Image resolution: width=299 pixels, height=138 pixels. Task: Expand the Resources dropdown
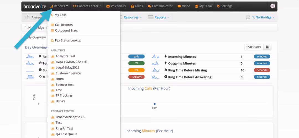[131, 17]
